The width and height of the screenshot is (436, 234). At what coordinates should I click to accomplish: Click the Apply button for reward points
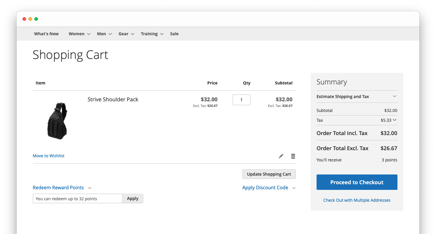pos(132,198)
